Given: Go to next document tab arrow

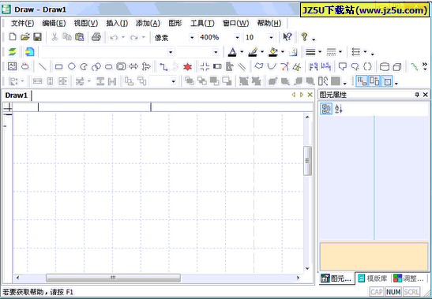Looking at the screenshot, I should [302, 95].
